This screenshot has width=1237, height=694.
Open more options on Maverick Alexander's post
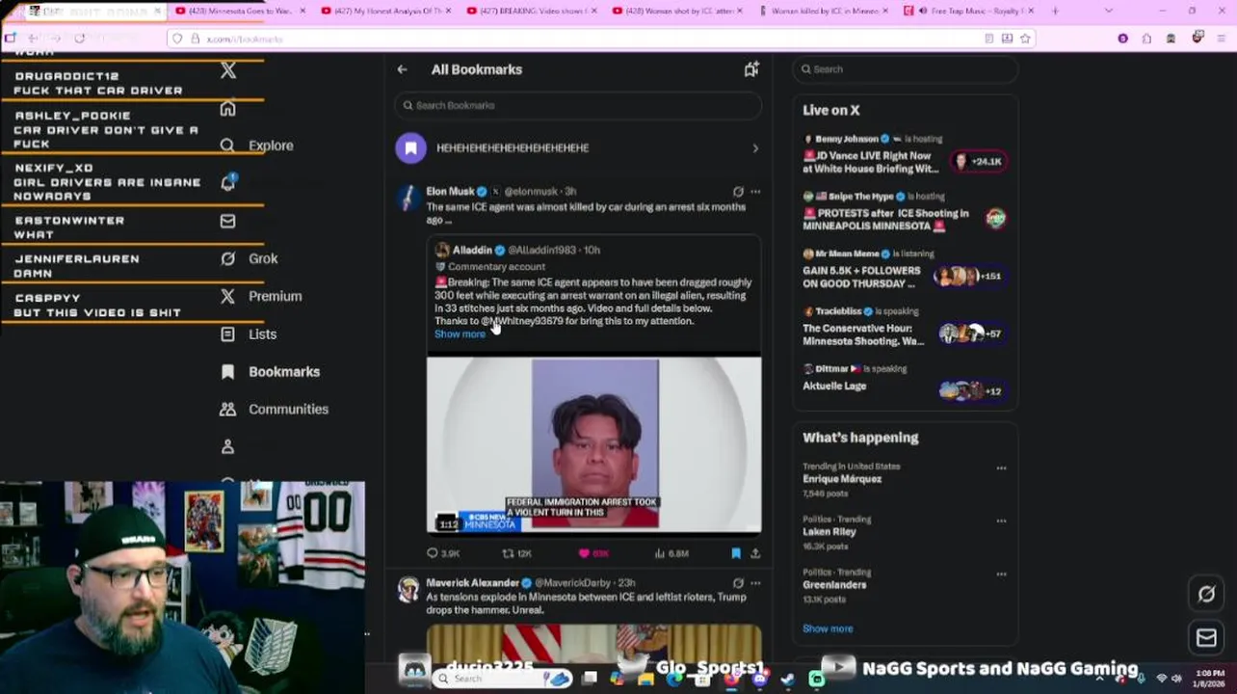point(755,582)
